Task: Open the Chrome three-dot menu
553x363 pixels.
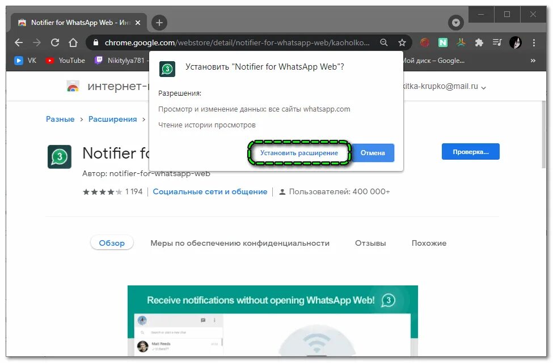Action: pos(534,42)
